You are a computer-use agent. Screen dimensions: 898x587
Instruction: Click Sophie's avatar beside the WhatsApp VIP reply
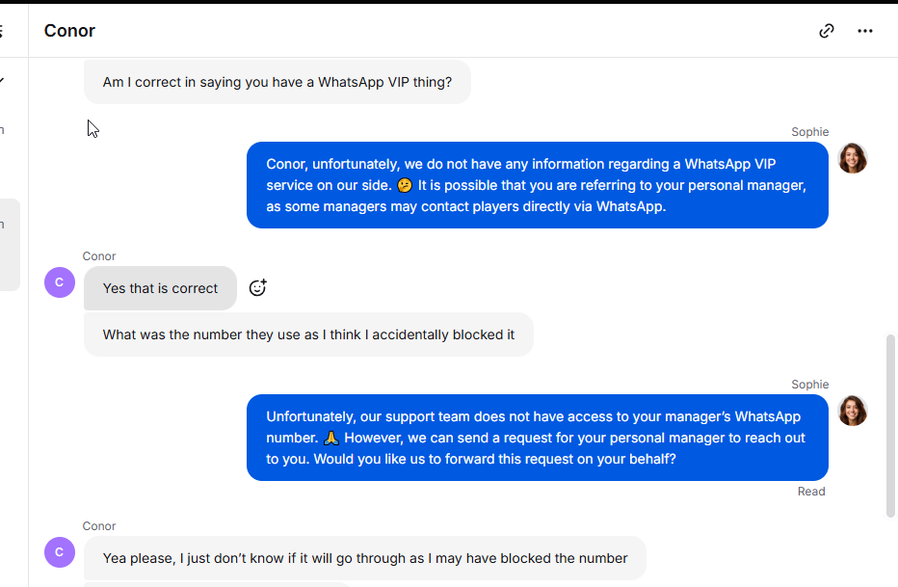(x=853, y=158)
